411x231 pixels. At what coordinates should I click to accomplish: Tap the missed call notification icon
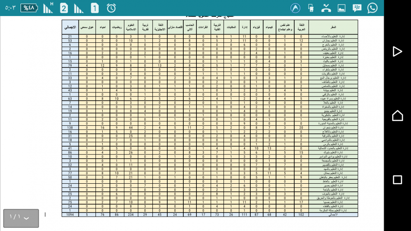(x=326, y=8)
